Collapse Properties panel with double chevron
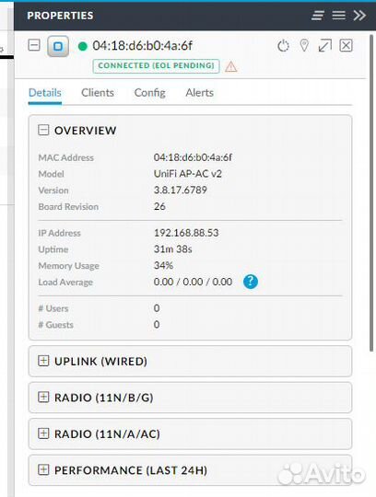 coord(359,16)
